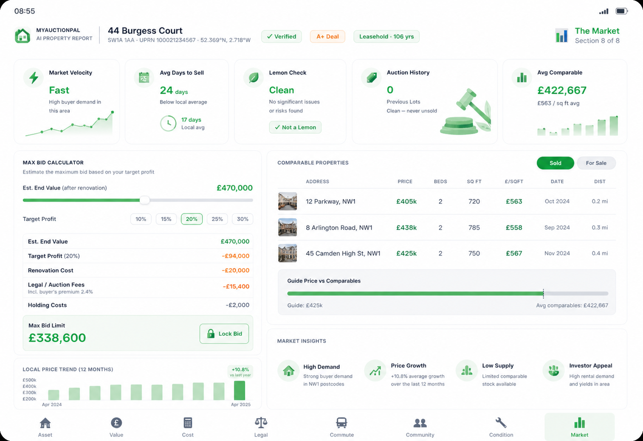Viewport: 643px width, 441px height.
Task: Click the 8 Arlington Road, NW1 address
Action: pos(339,228)
